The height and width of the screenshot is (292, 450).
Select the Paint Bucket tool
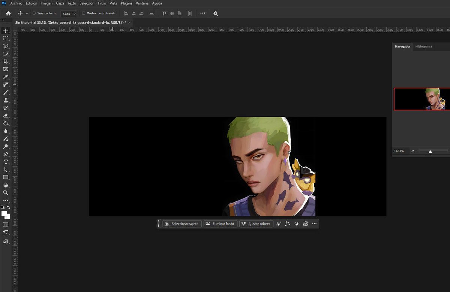click(6, 123)
